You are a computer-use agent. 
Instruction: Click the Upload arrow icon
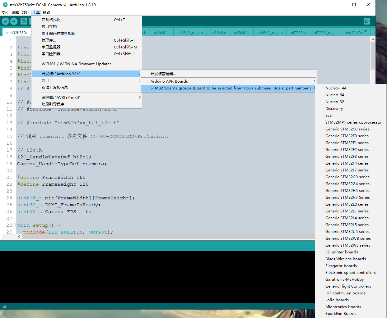click(x=14, y=21)
